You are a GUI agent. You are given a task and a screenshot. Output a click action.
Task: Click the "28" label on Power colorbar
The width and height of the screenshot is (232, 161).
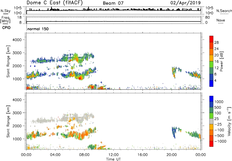[216, 42]
